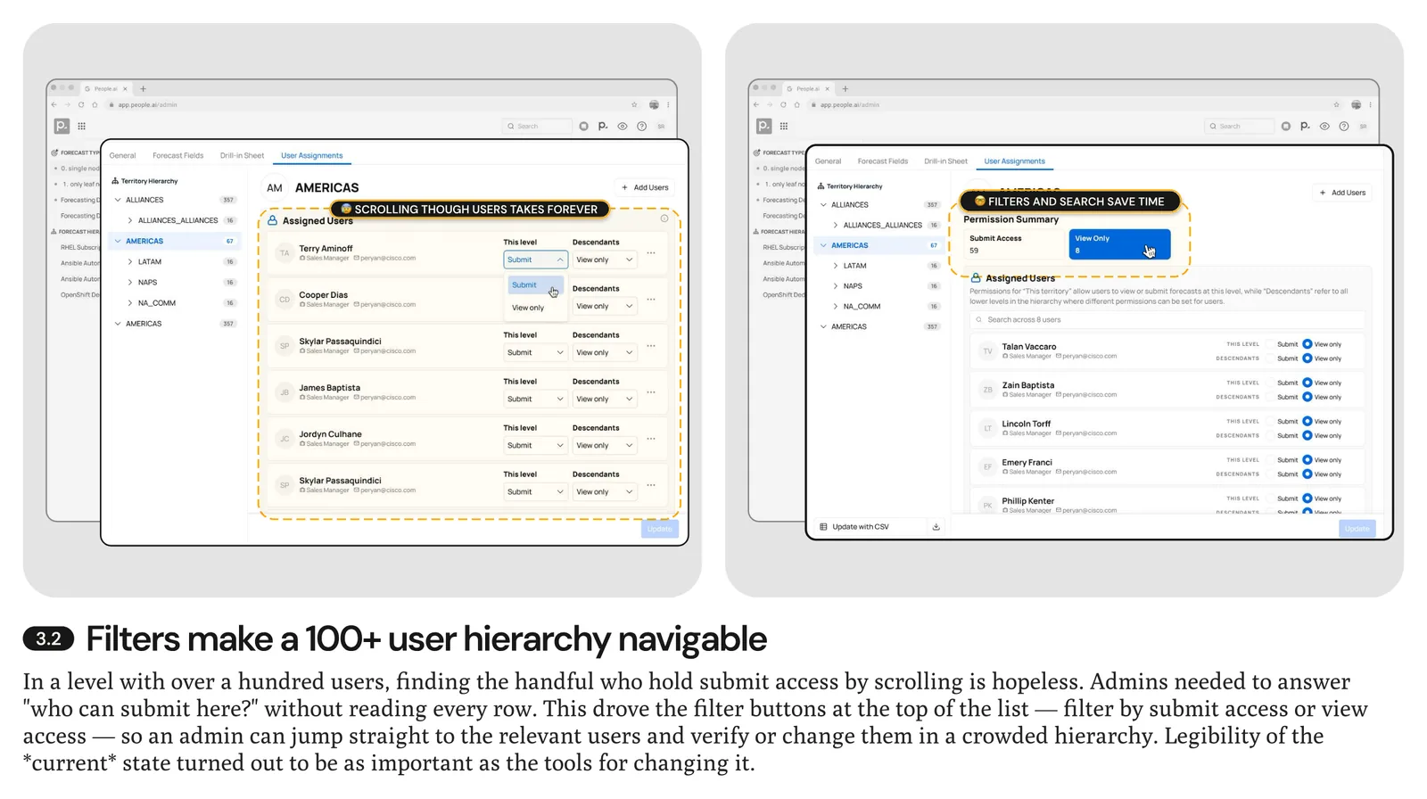Open the apps grid icon in the right mockup
This screenshot has width=1427, height=799.
coord(784,127)
